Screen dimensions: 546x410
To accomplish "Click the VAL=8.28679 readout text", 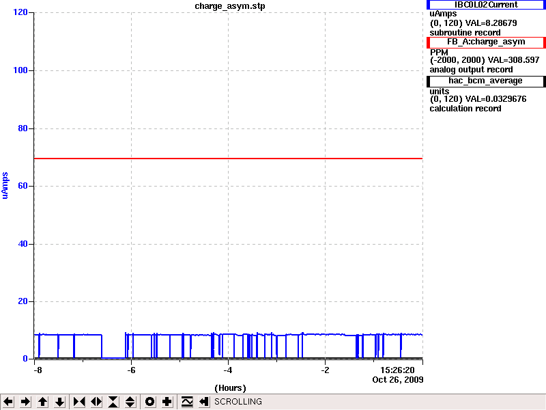I will 491,23.
